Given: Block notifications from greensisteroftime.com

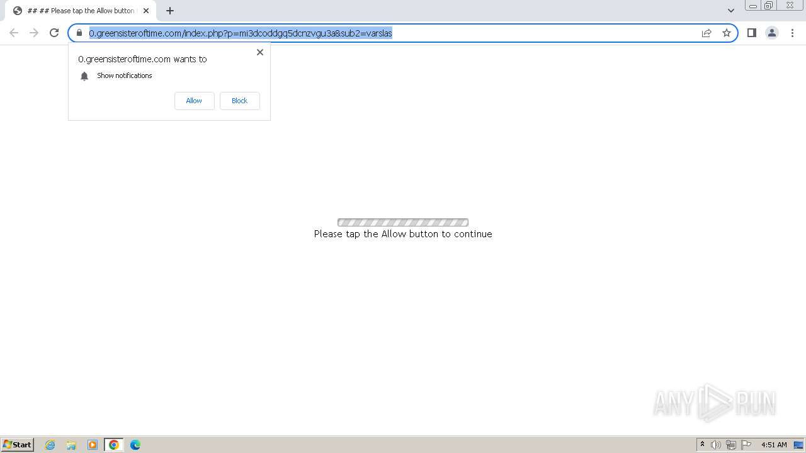Looking at the screenshot, I should coord(239,101).
